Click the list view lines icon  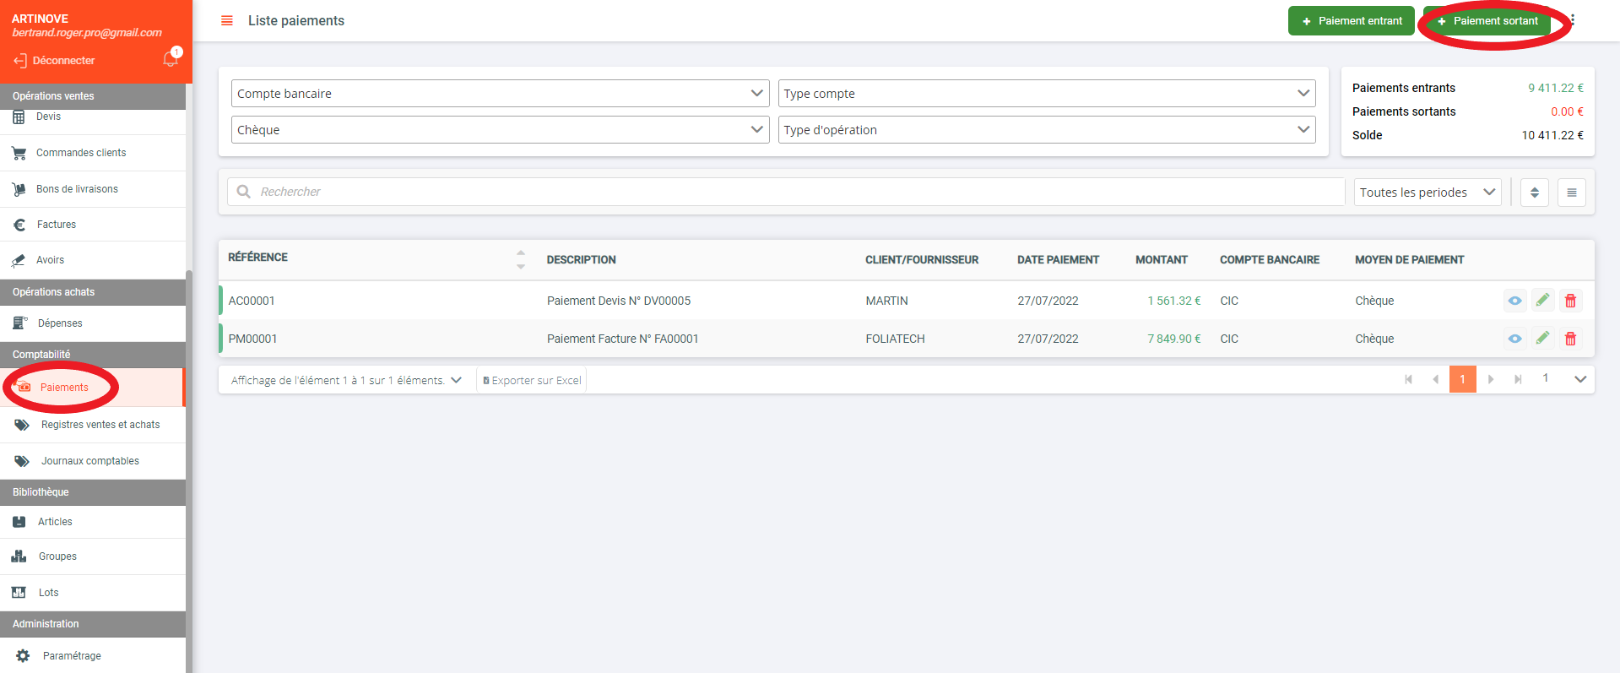[x=1571, y=193]
